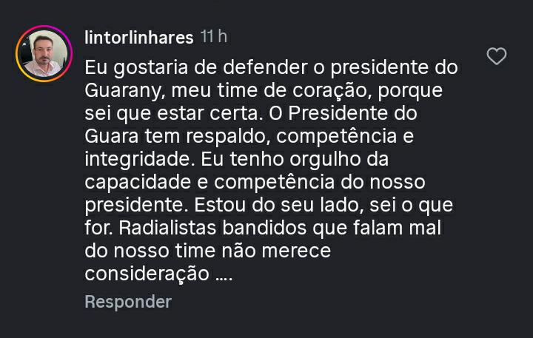Click the Responder reply button

click(x=127, y=302)
